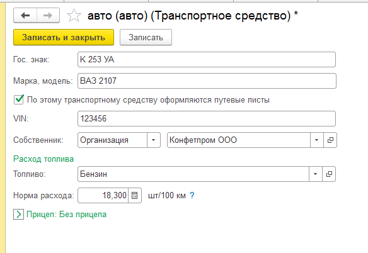
Task: Open the Бензин fuel record icon
Action: pos(329,174)
